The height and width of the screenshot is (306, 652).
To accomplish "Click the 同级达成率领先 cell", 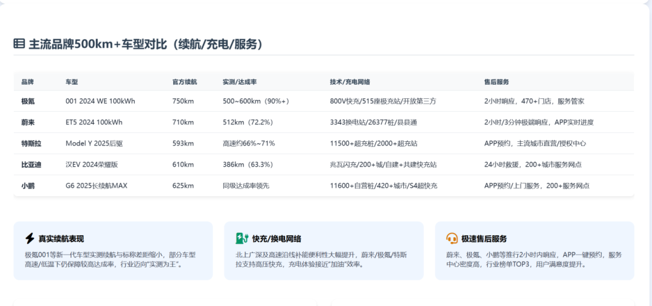I will [x=246, y=186].
